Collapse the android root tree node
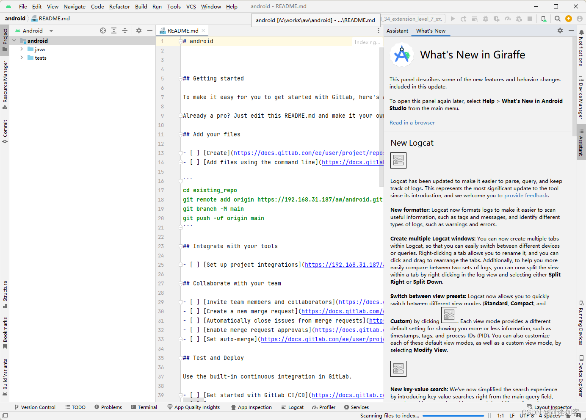Viewport: 586px width, 420px height. (x=14, y=41)
